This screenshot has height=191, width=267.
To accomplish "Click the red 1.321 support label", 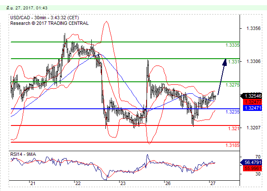I will 234,128.
